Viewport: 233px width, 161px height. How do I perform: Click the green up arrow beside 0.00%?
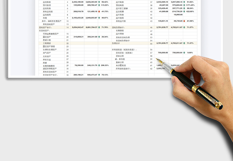pos(184,53)
